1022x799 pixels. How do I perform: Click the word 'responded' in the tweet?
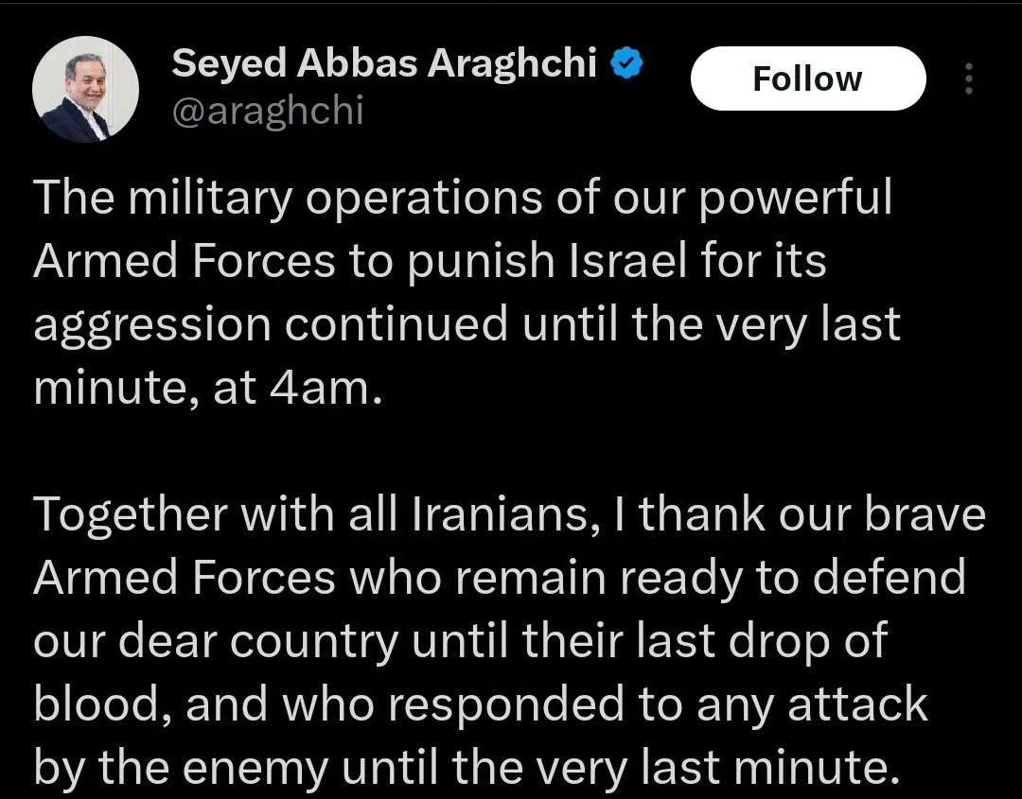506,705
